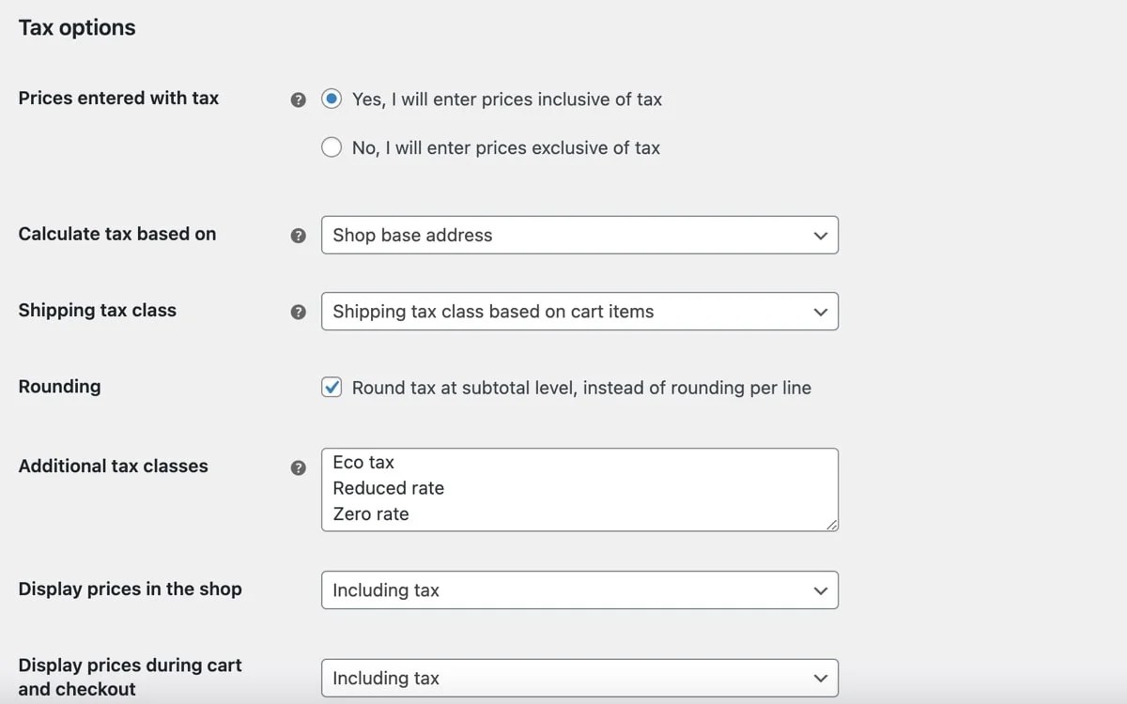The height and width of the screenshot is (704, 1127).
Task: Click the Shipping tax class help icon
Action: tap(298, 311)
